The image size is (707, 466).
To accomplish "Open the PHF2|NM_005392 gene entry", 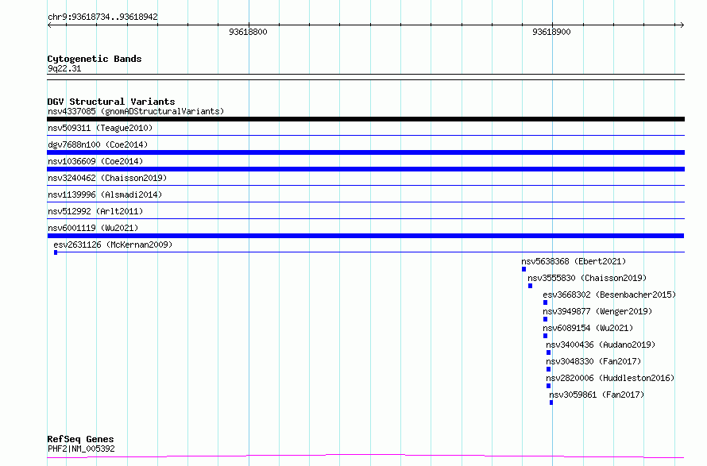I will click(x=81, y=449).
